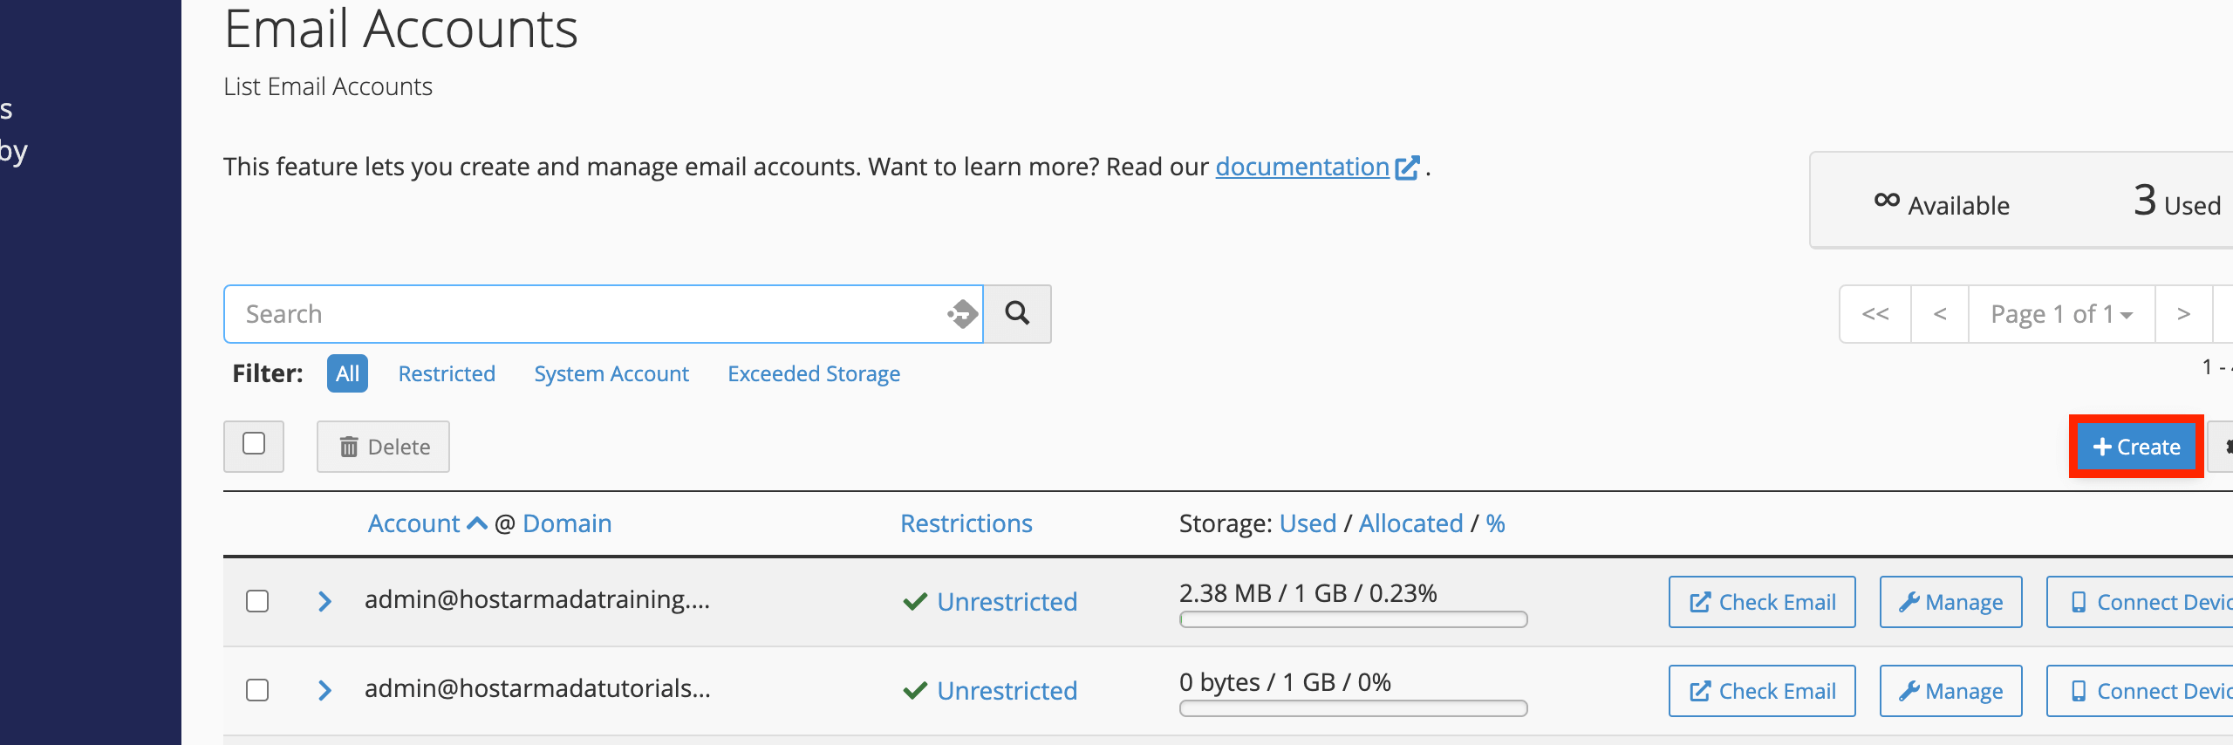This screenshot has height=745, width=2233.
Task: Connect Devices for admin@hostarmadatutorials
Action: [x=2141, y=691]
